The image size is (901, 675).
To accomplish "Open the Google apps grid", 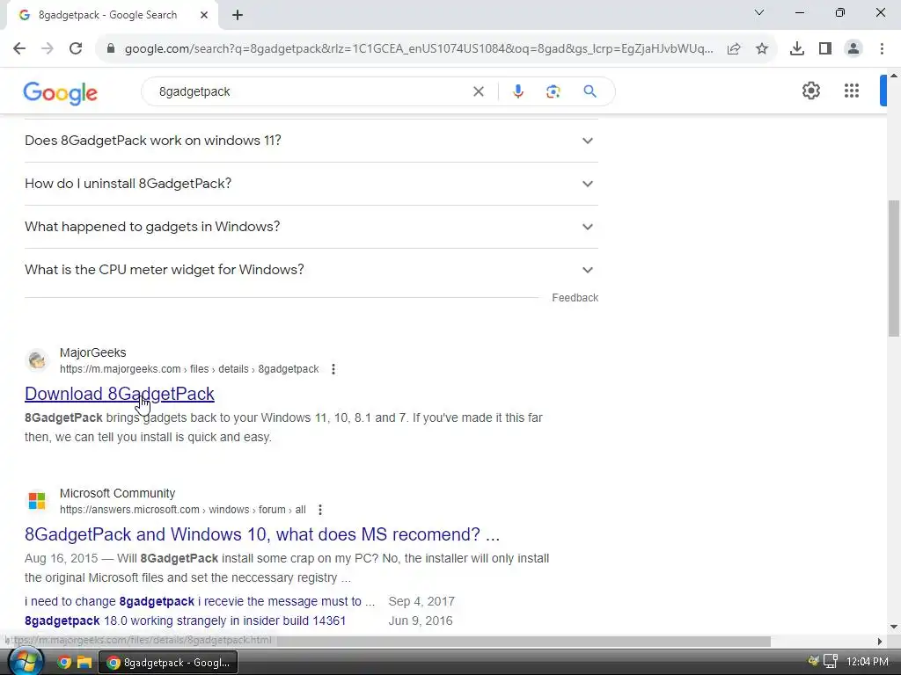I will pyautogui.click(x=852, y=91).
